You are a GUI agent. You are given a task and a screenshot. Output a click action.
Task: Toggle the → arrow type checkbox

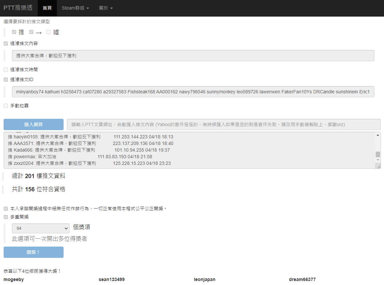[x=31, y=32]
